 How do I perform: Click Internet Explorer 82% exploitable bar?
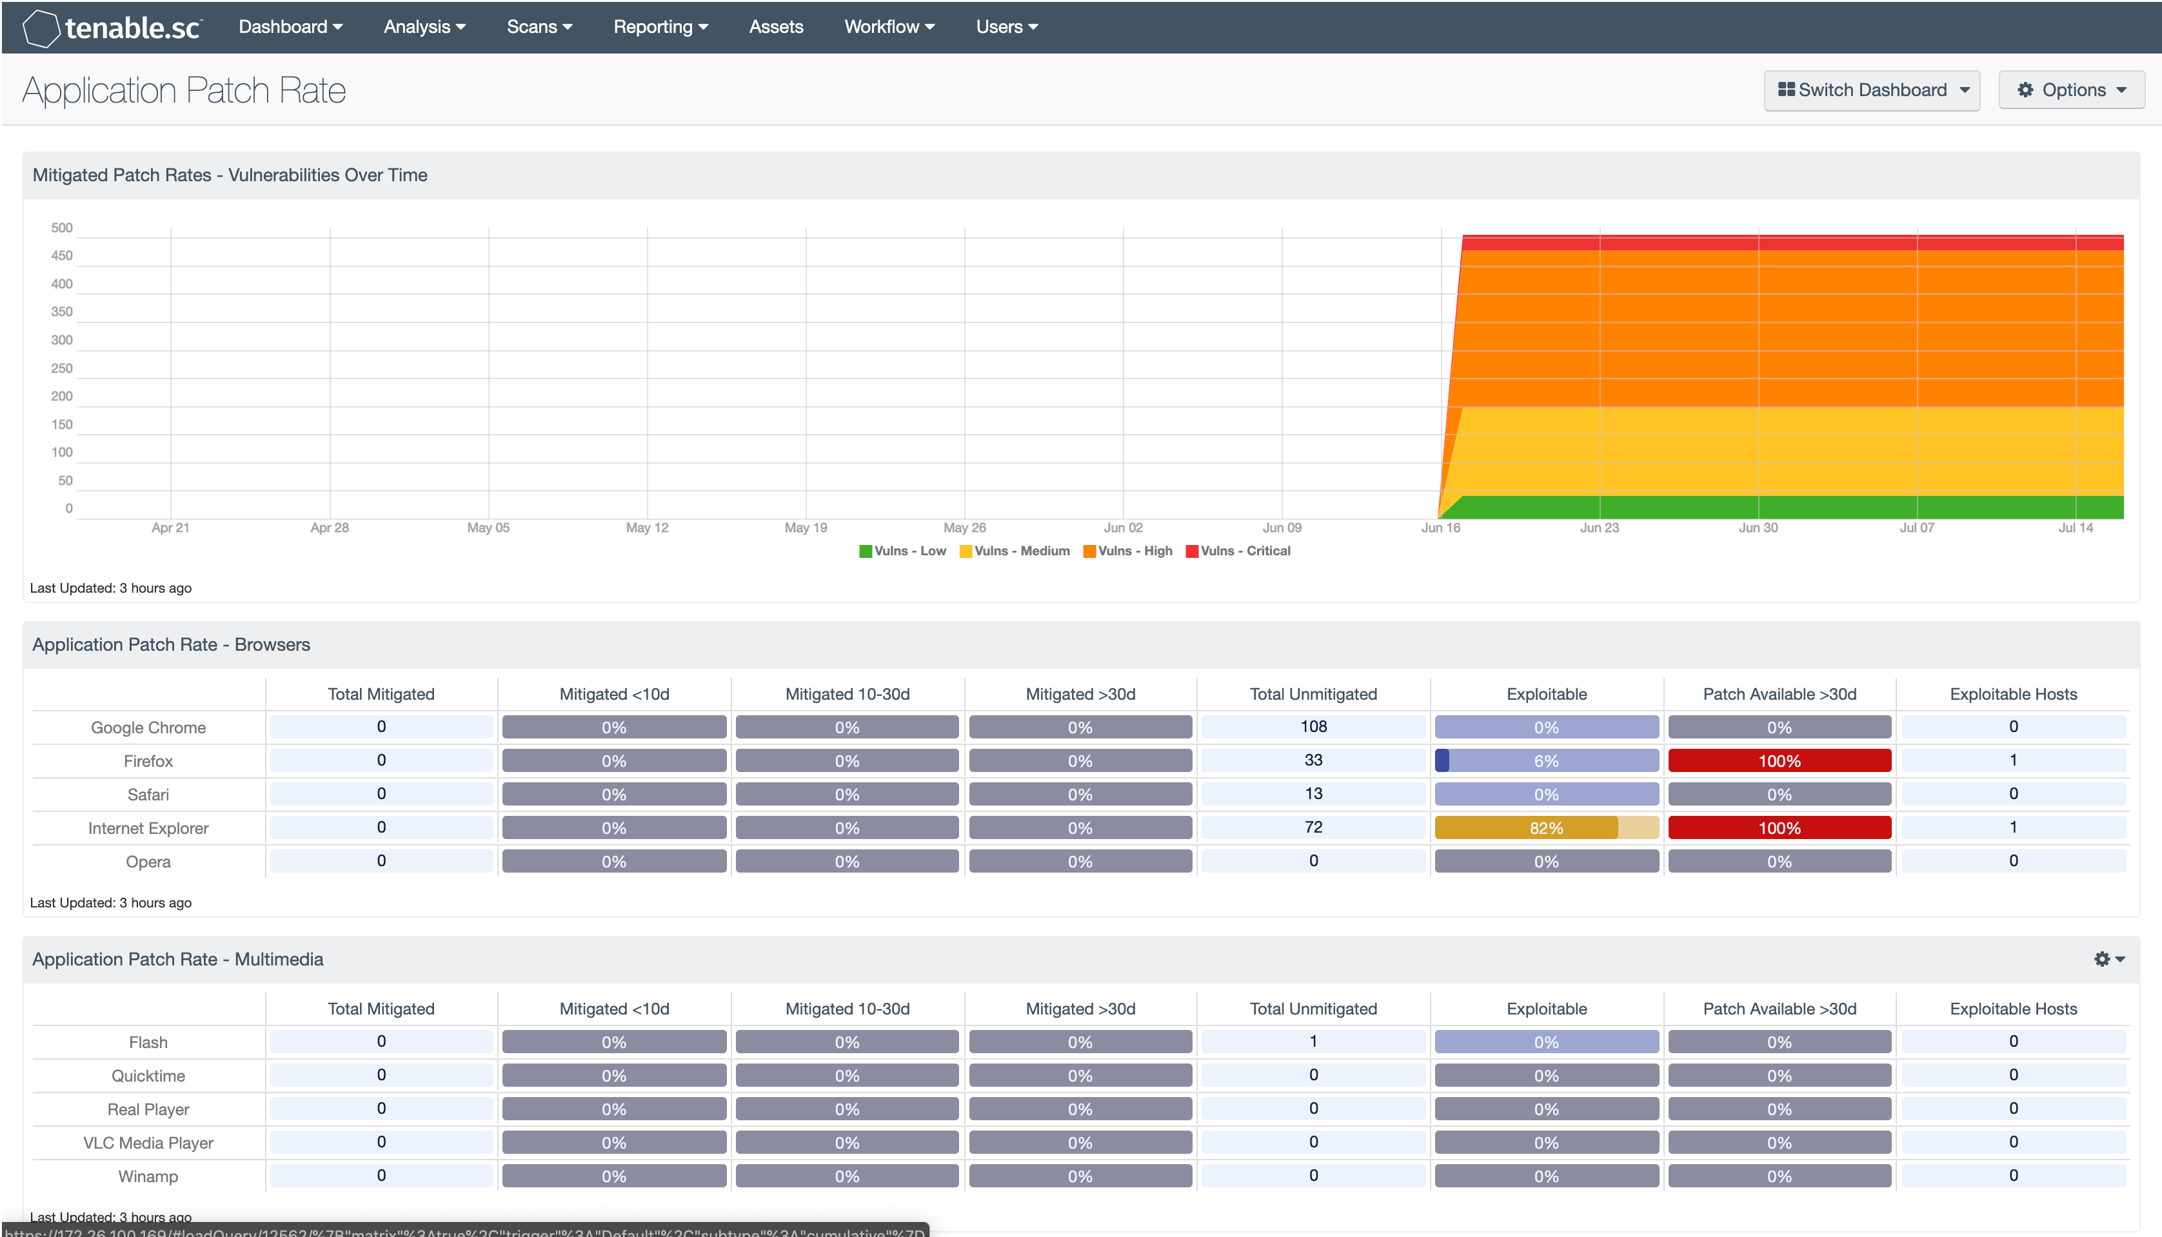[1546, 827]
